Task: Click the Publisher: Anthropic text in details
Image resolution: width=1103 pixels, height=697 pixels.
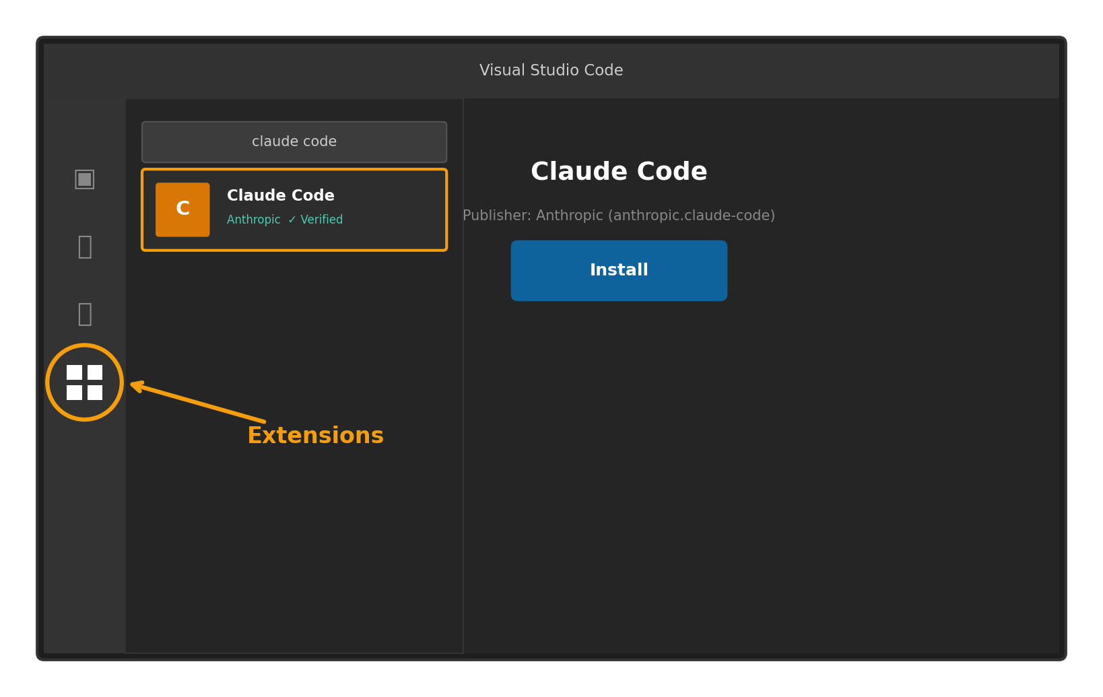Action: point(532,215)
